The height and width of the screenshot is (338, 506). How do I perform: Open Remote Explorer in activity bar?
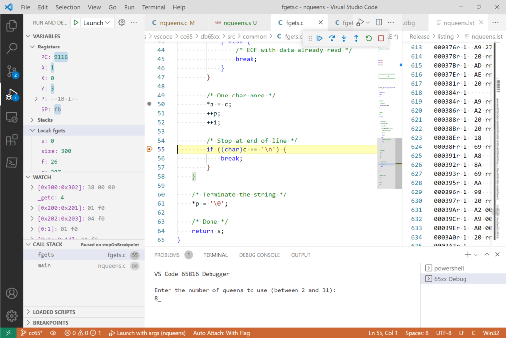point(12,117)
